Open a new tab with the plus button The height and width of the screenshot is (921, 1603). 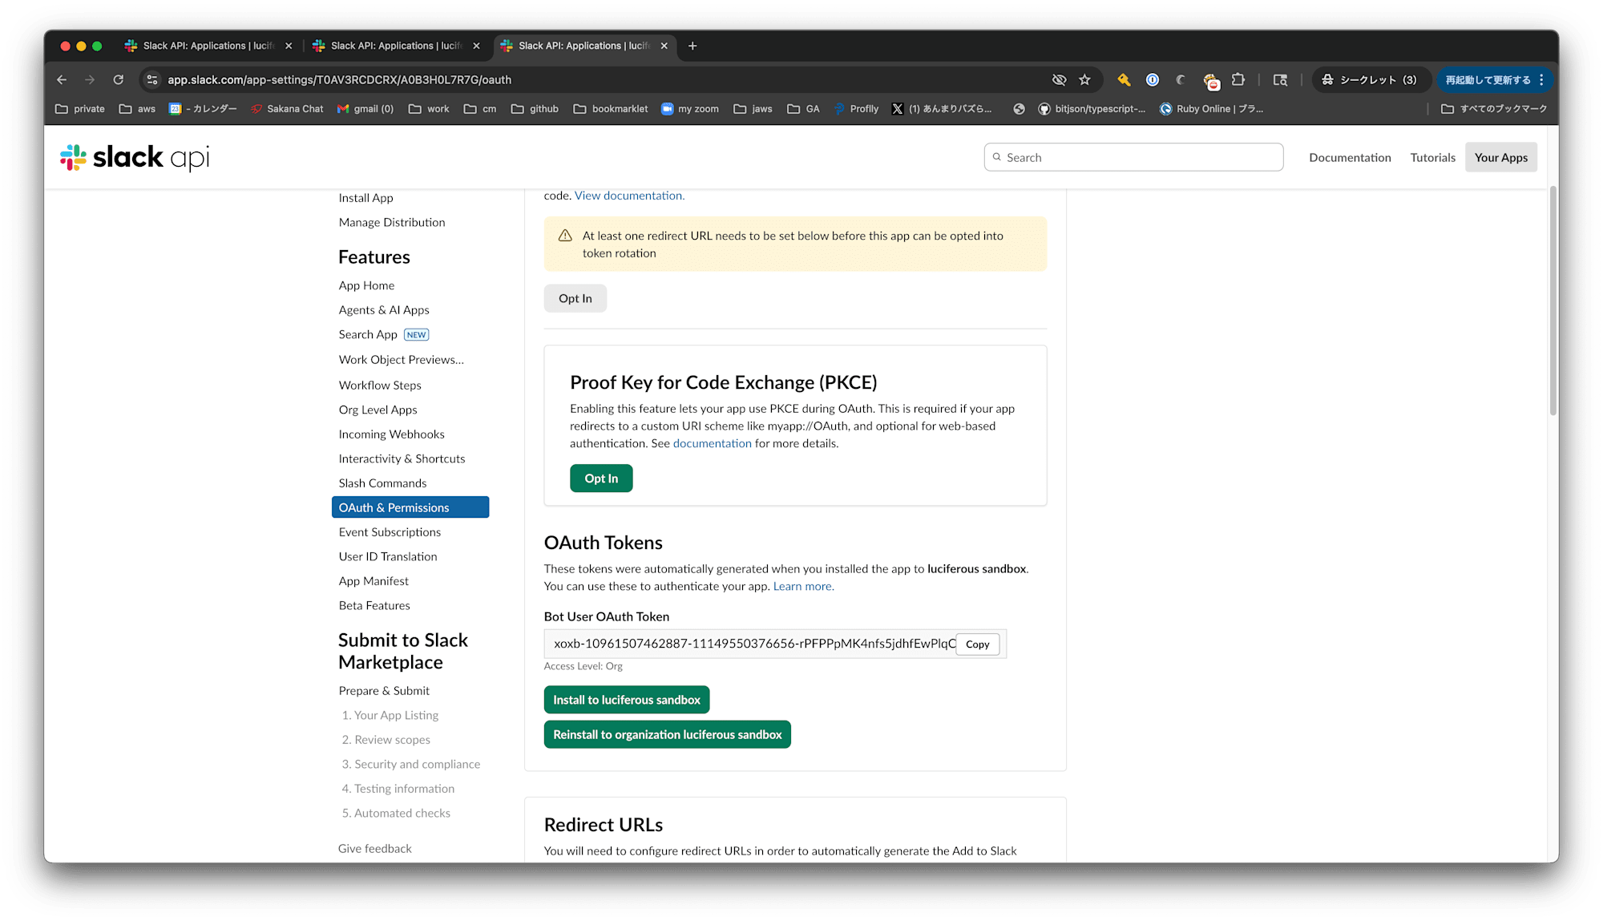[x=692, y=46]
